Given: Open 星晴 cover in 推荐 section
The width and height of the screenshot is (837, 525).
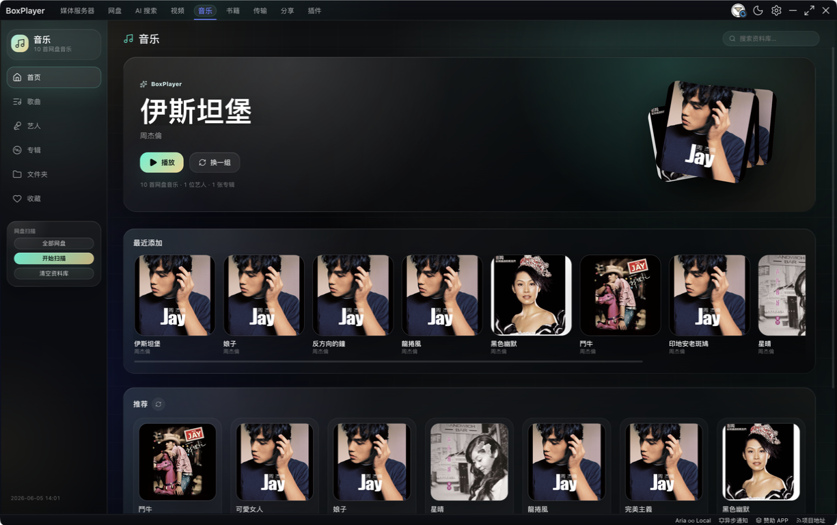Looking at the screenshot, I should tap(469, 461).
